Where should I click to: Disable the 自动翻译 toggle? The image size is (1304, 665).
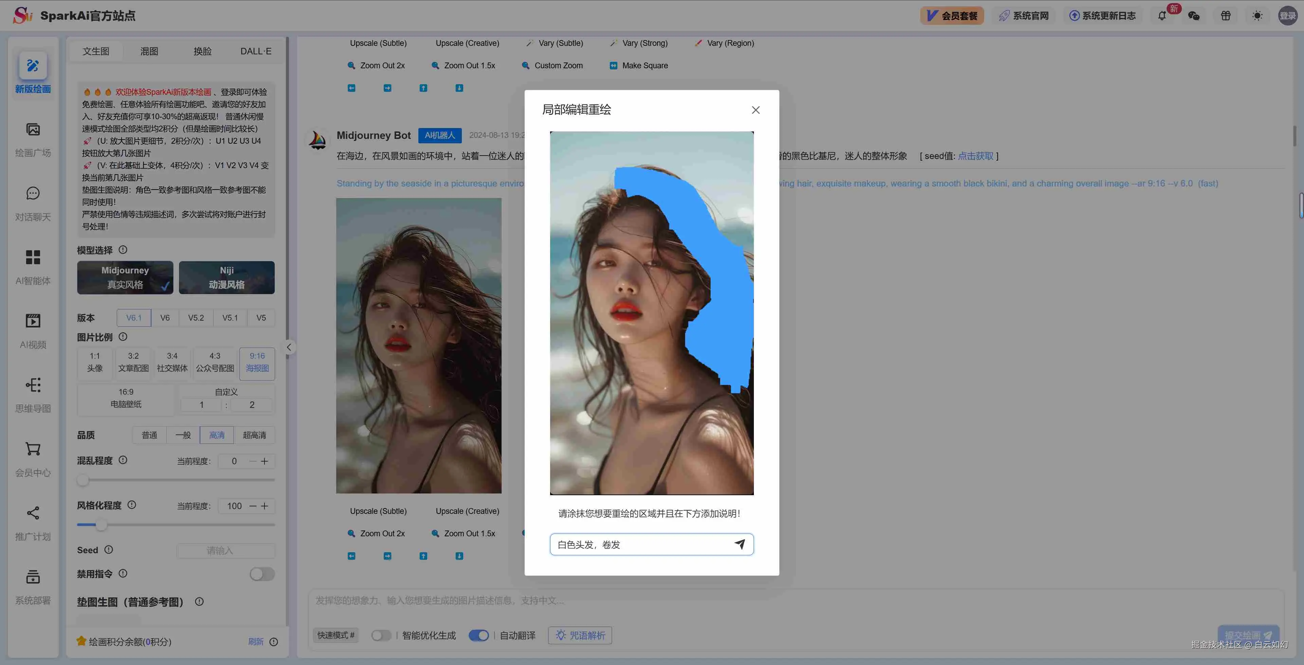tap(479, 635)
